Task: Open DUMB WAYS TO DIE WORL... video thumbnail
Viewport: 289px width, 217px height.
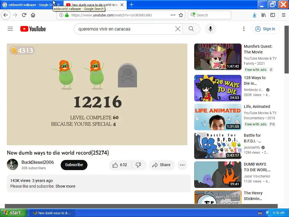Action: [x=218, y=174]
